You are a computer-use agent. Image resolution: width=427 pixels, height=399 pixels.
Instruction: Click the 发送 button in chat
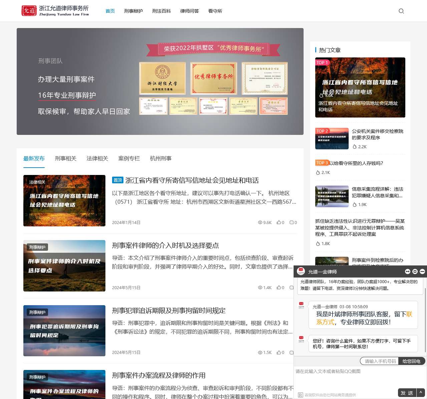pos(407,393)
